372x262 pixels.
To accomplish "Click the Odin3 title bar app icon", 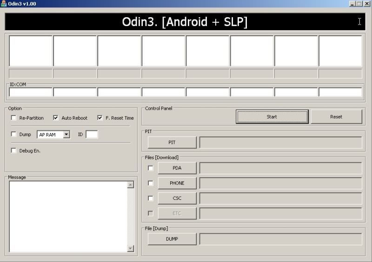I will pyautogui.click(x=4, y=4).
